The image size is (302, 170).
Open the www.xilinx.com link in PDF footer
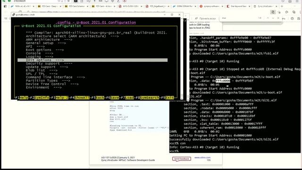(x=202, y=157)
